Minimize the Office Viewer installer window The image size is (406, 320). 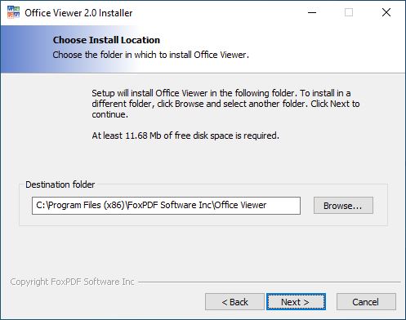click(x=312, y=12)
